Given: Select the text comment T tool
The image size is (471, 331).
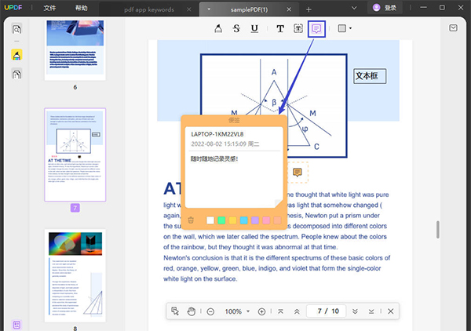Looking at the screenshot, I should click(x=280, y=29).
